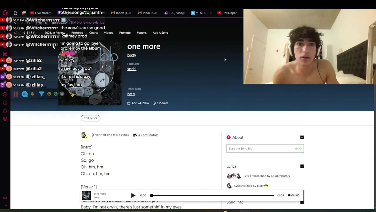This screenshot has width=376, height=212.
Task: Switch to the Inbox (93) Gmail tab
Action: 148,13
